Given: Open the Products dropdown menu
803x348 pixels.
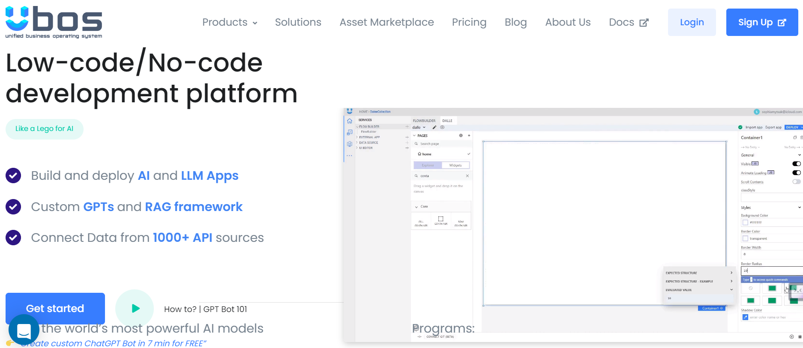Looking at the screenshot, I should [230, 22].
